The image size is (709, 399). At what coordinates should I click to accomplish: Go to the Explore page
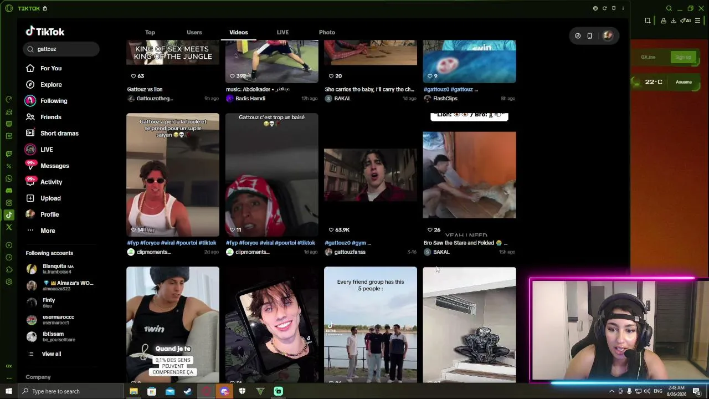(x=43, y=85)
